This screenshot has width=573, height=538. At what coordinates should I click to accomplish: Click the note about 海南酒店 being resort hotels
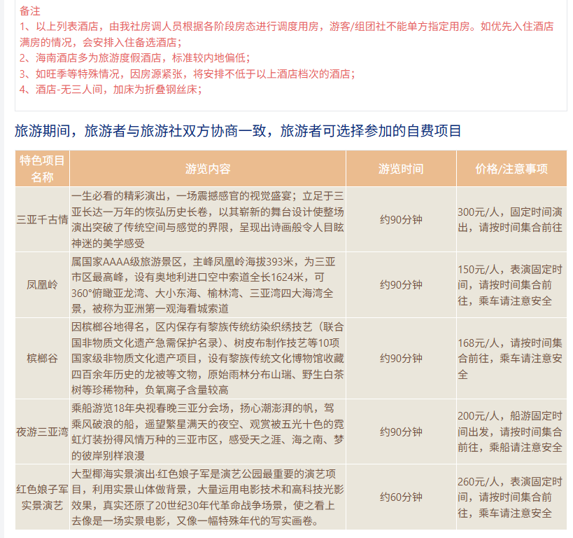pyautogui.click(x=134, y=57)
